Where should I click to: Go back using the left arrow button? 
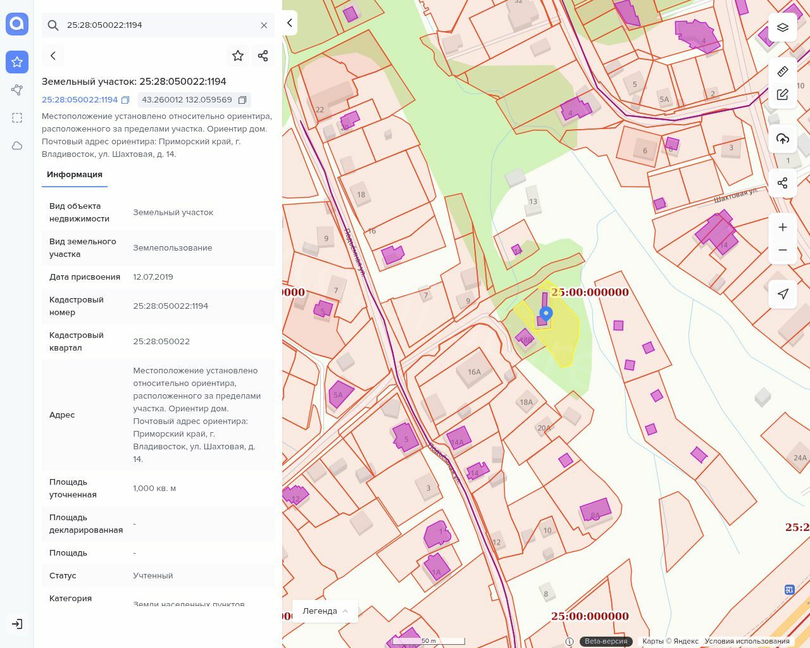point(53,56)
